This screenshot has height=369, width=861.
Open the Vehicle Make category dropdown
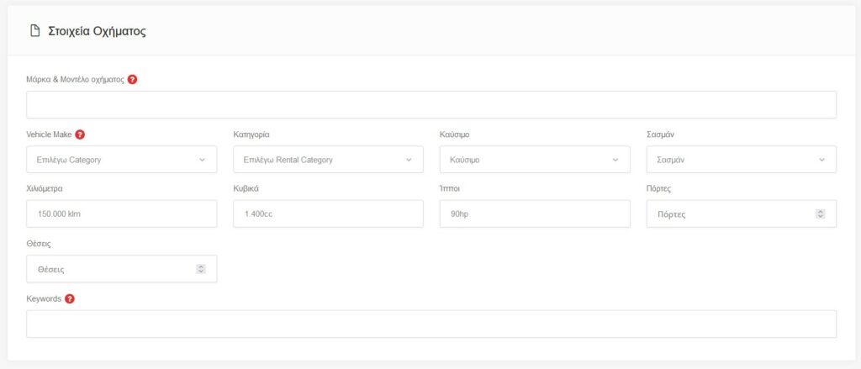coord(121,160)
